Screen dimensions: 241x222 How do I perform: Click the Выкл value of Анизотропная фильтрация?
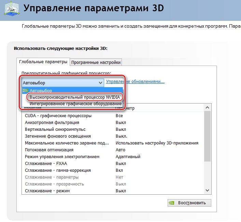(121, 123)
